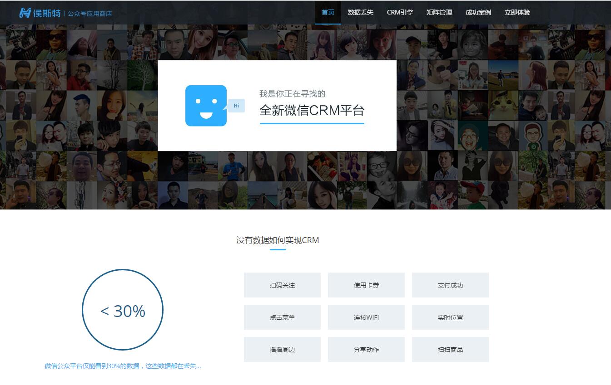Click the < 30% circle graphic

123,310
